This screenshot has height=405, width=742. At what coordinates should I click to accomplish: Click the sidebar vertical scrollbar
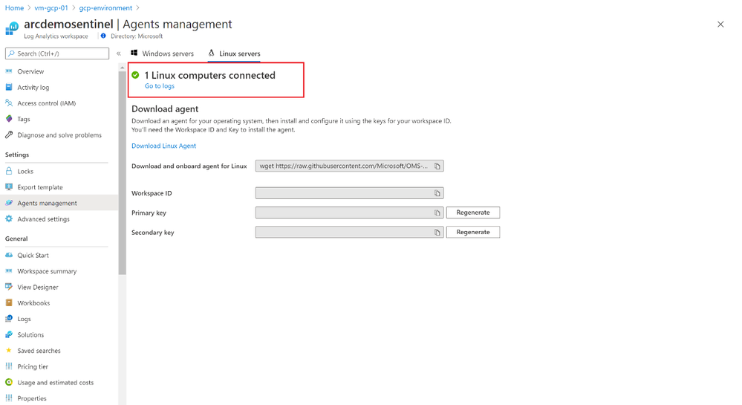pos(122,173)
